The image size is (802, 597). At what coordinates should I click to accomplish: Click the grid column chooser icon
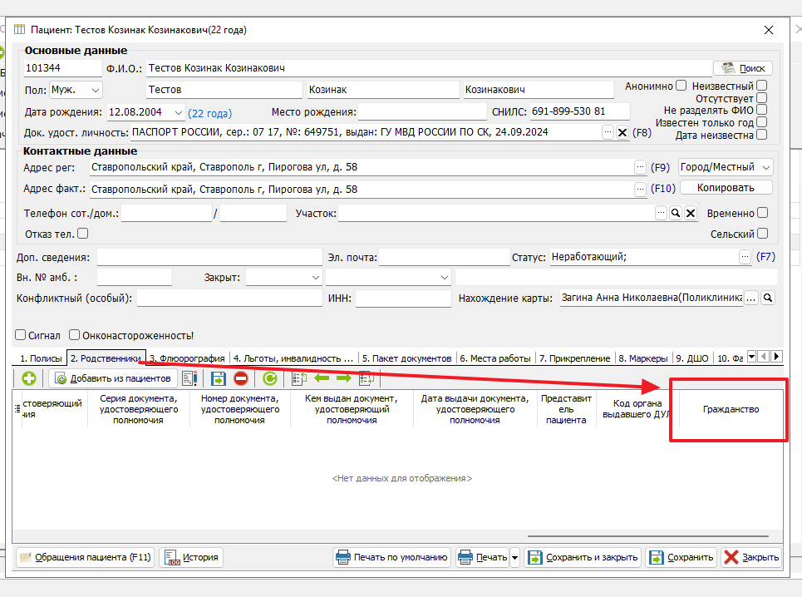(x=17, y=408)
